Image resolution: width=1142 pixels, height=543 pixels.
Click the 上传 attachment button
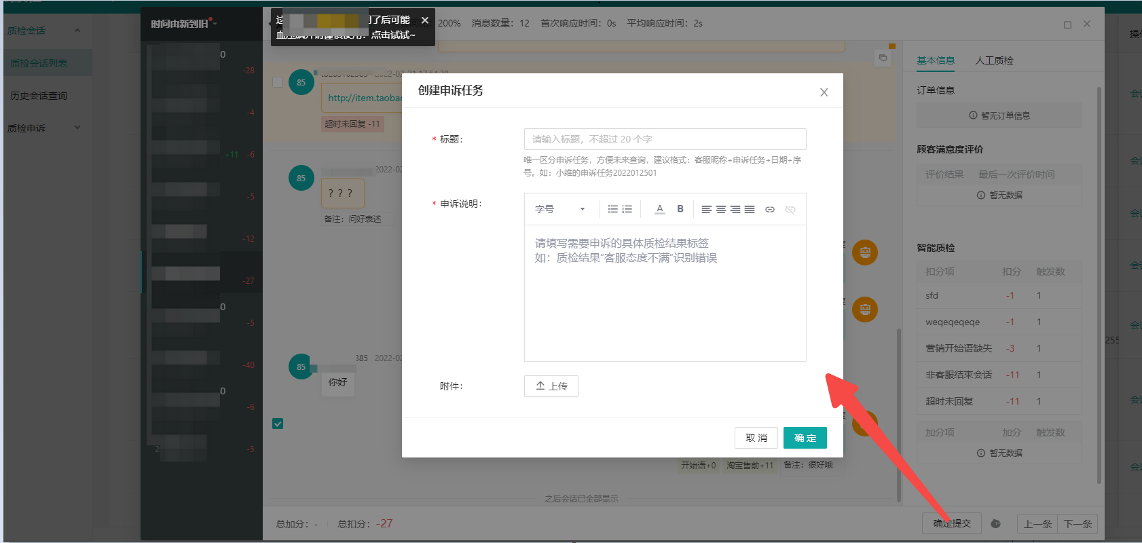click(551, 386)
